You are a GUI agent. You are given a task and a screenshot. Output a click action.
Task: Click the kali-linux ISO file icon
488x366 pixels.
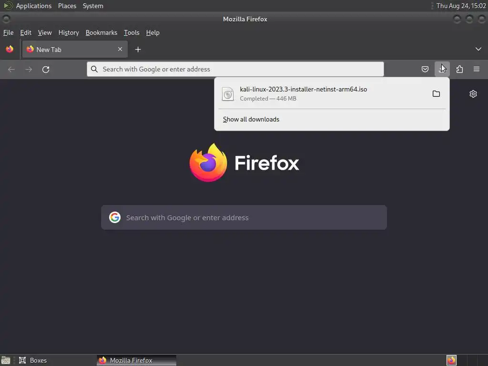pyautogui.click(x=228, y=94)
